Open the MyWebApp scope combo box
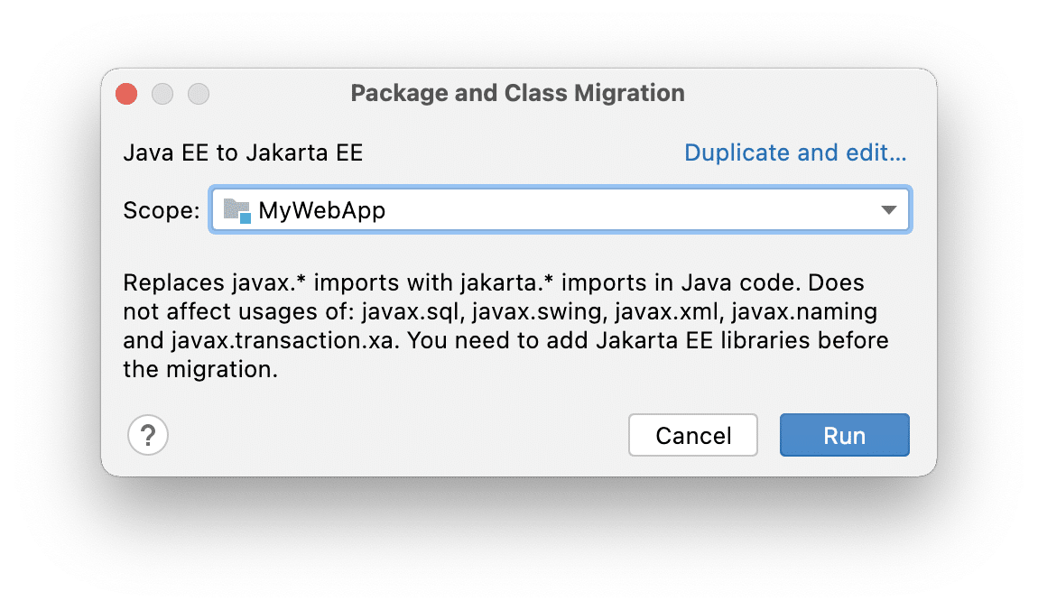This screenshot has width=1038, height=610. [x=560, y=209]
